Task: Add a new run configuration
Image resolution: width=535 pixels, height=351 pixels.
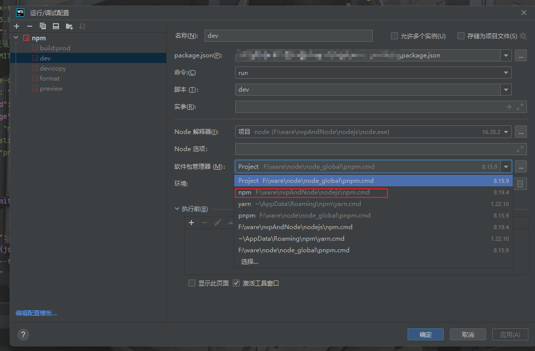Action: click(16, 26)
